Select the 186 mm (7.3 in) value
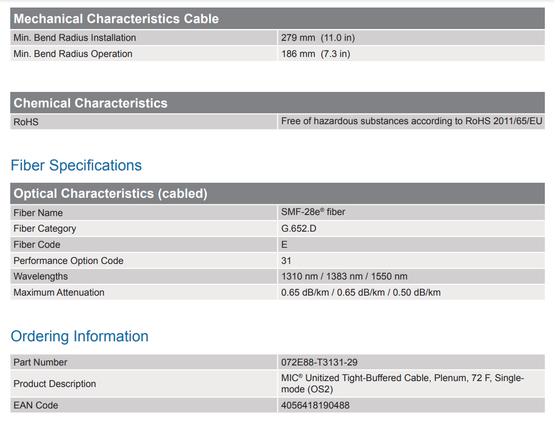The image size is (554, 423). coord(315,54)
